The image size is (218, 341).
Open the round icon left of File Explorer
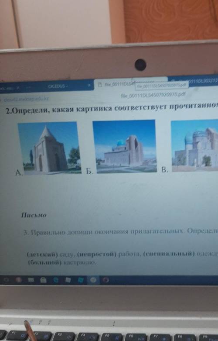coord(18,280)
